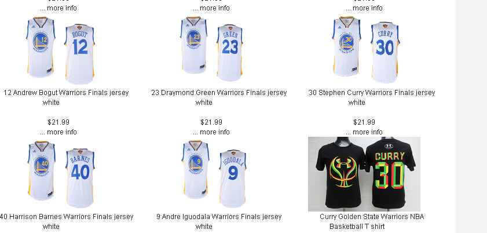Image resolution: width=487 pixels, height=233 pixels.
Task: Click more info above the Barnes jersey
Action: click(x=58, y=132)
